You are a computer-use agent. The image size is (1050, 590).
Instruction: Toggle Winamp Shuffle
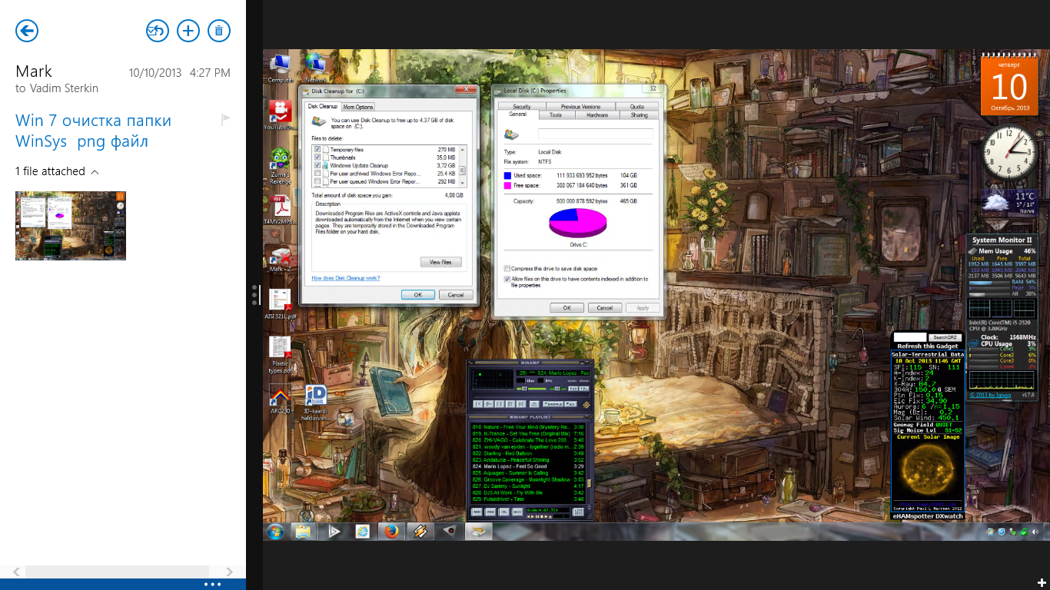click(x=553, y=403)
